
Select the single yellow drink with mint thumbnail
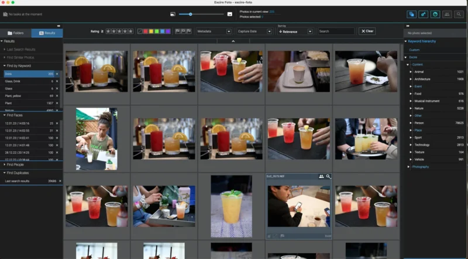[231, 206]
